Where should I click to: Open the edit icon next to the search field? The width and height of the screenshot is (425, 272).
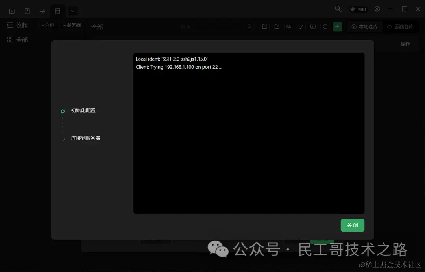pyautogui.click(x=277, y=26)
